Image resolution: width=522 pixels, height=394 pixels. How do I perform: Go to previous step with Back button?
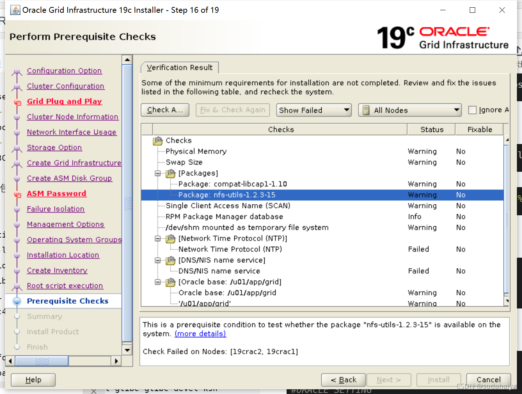point(343,380)
